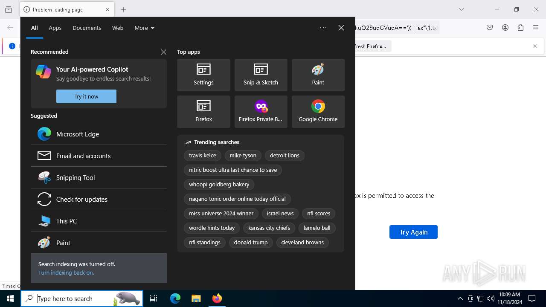
Task: Close Problem loading page tab
Action: (107, 9)
